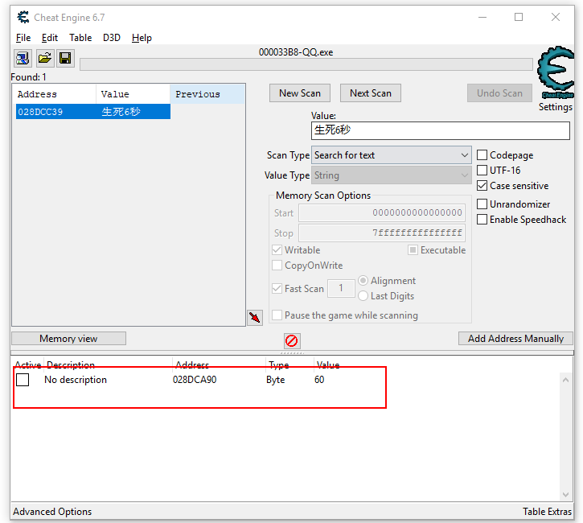Click the Previous column header in results

click(x=207, y=94)
